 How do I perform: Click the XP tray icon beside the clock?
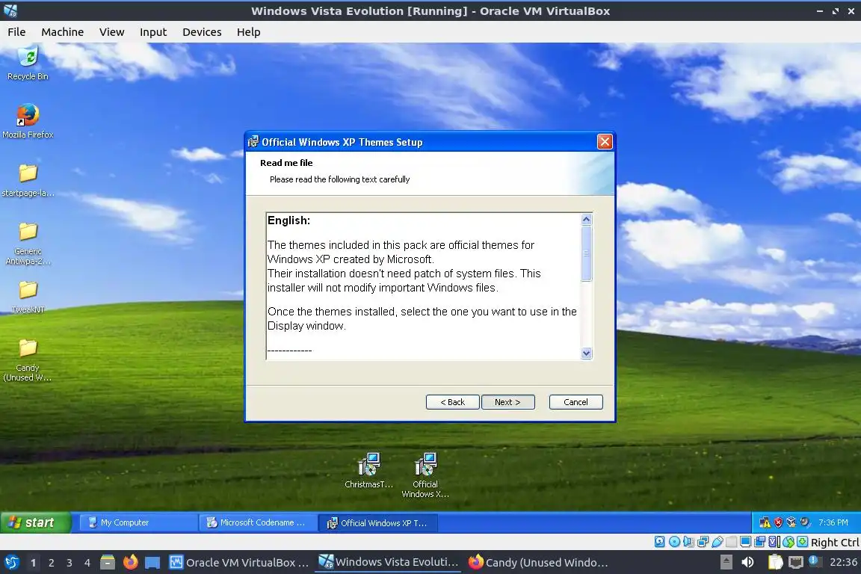click(x=805, y=522)
